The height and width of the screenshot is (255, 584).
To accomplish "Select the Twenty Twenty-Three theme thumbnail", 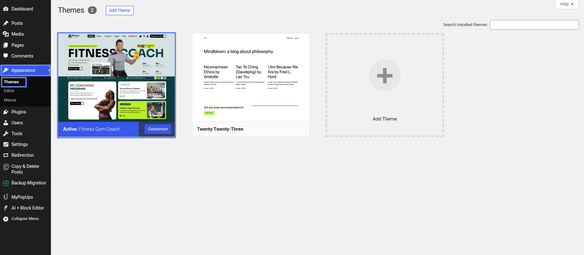I will pos(251,77).
